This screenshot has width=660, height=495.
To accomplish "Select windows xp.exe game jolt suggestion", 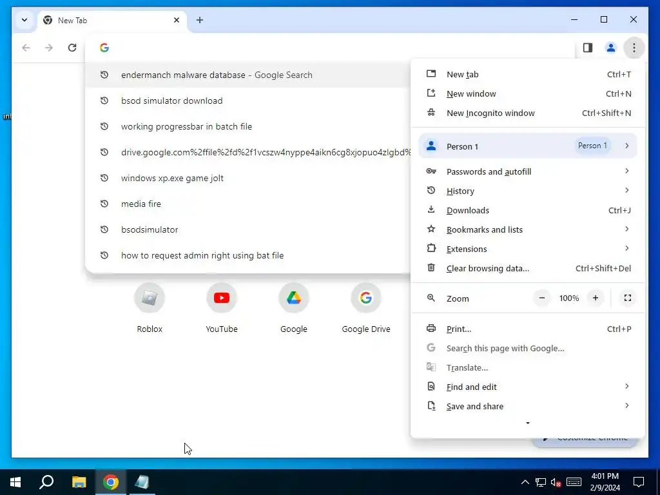I will (248, 178).
